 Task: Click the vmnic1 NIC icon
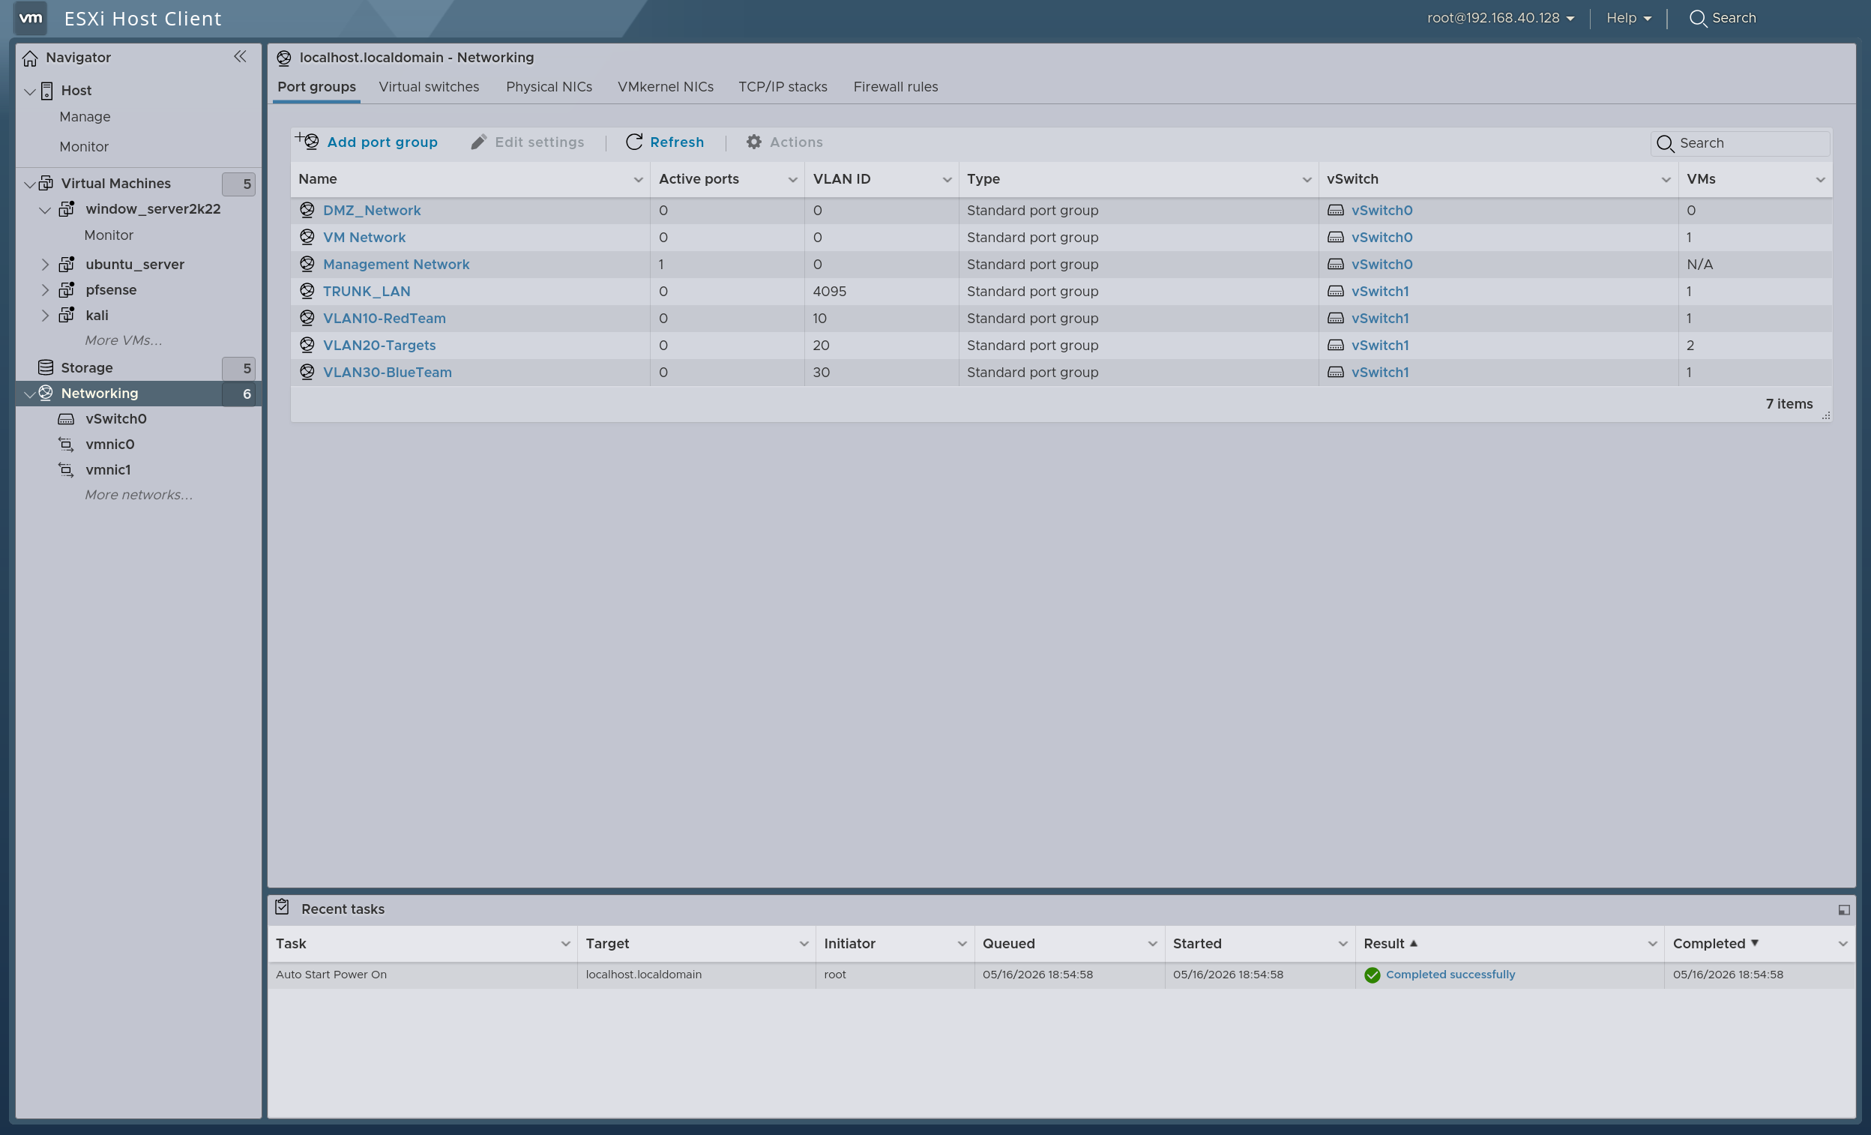(66, 470)
